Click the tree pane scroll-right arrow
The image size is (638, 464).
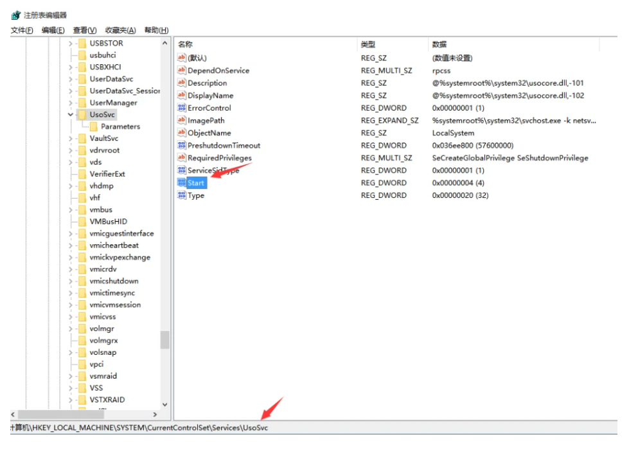155,415
